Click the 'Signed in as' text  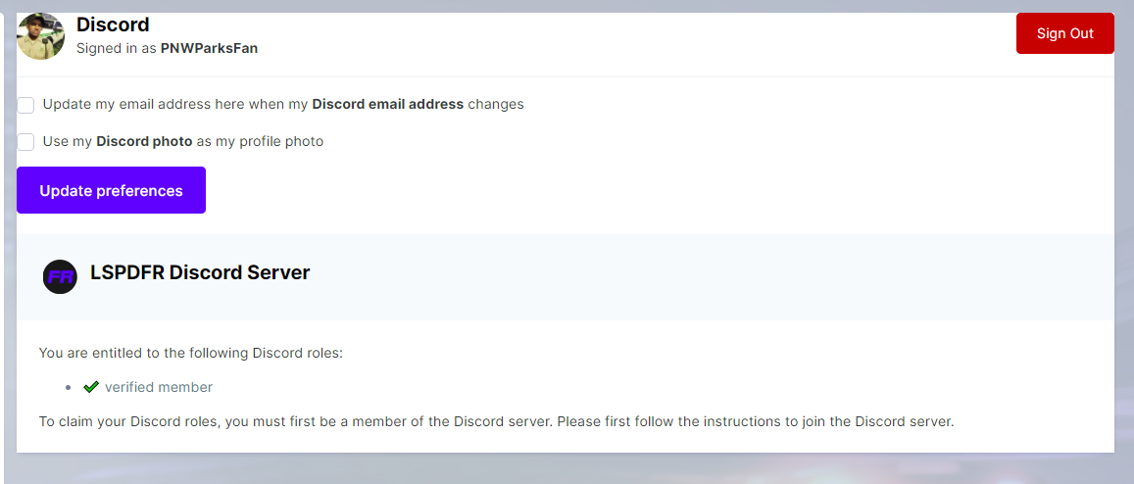point(117,47)
